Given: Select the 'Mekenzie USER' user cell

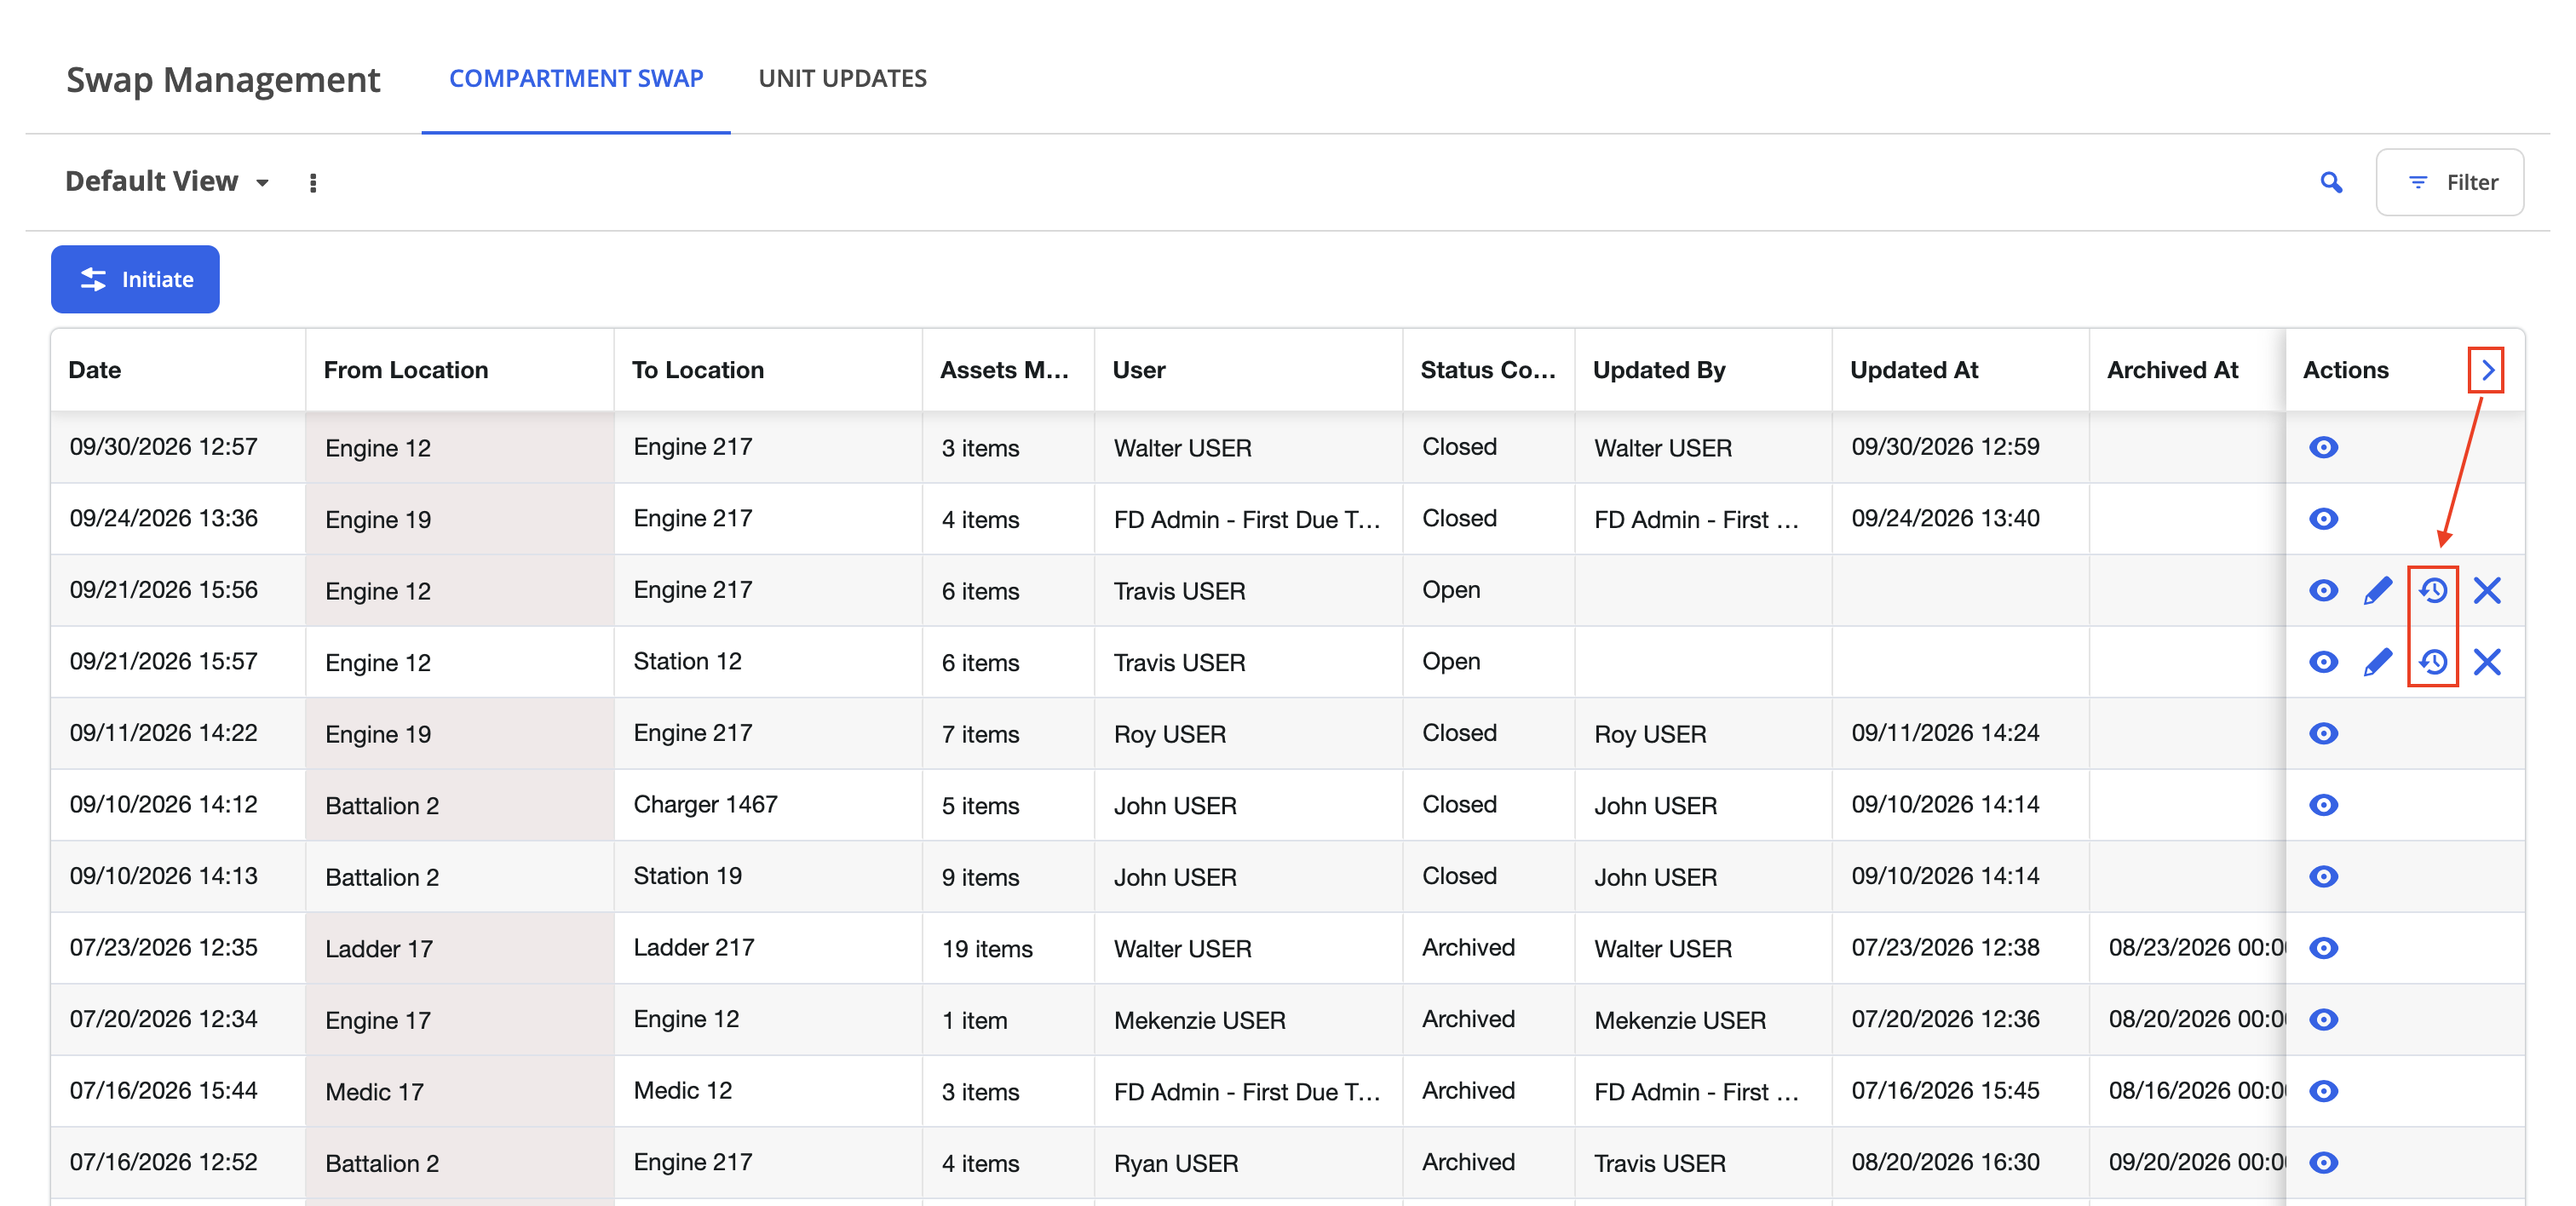Looking at the screenshot, I should 1248,1020.
